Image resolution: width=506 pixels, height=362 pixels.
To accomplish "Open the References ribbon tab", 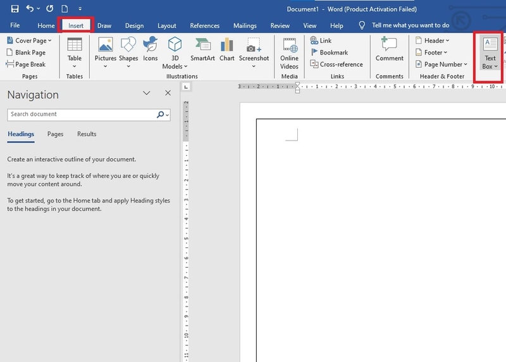I will (x=205, y=26).
